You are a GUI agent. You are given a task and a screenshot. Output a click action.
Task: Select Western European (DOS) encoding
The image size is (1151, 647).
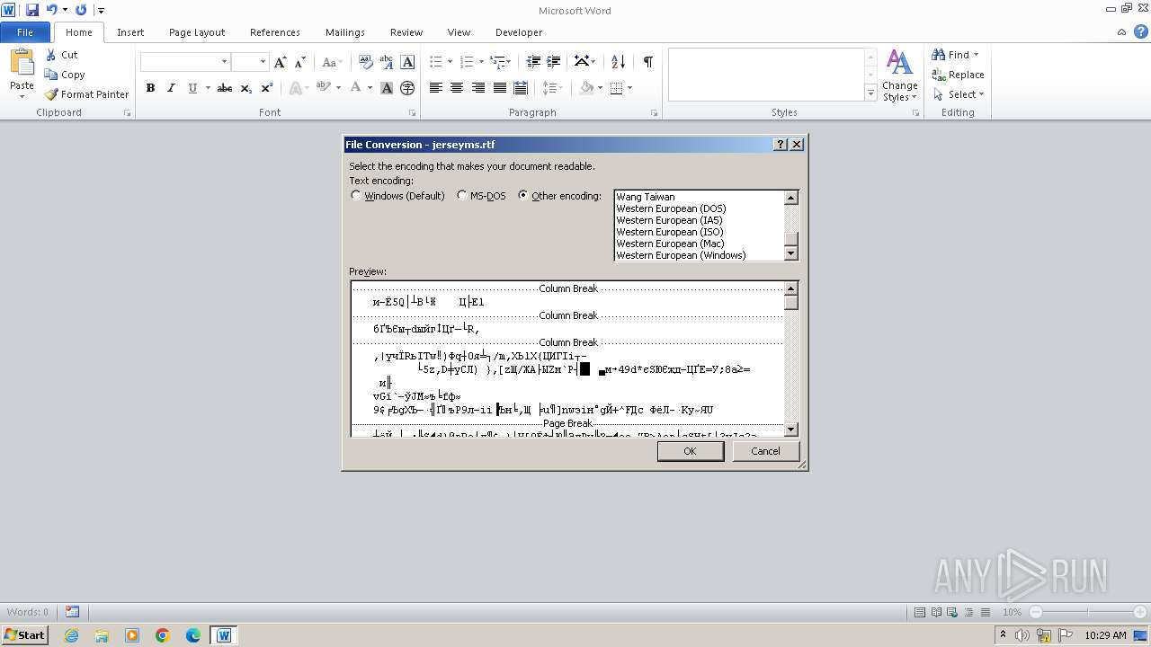(699, 208)
